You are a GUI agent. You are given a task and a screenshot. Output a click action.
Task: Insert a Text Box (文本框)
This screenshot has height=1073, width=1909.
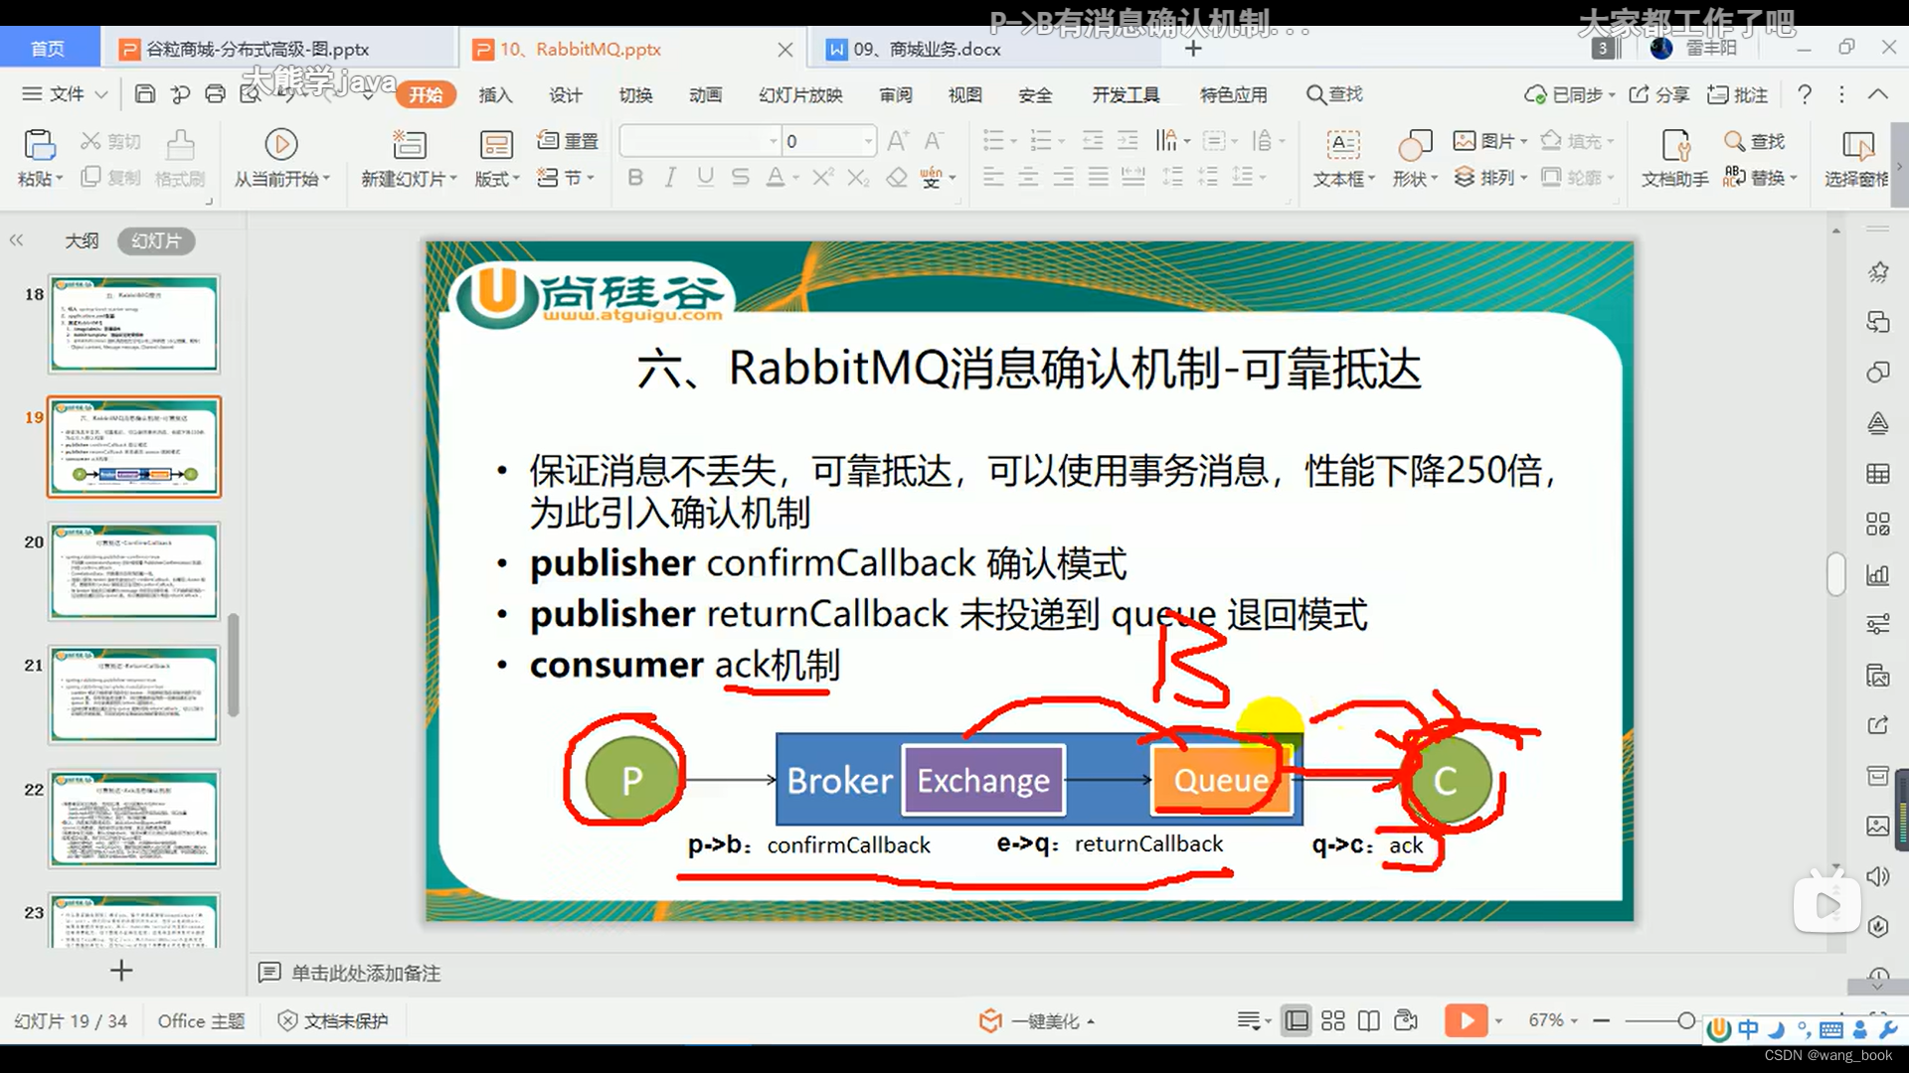click(1343, 157)
